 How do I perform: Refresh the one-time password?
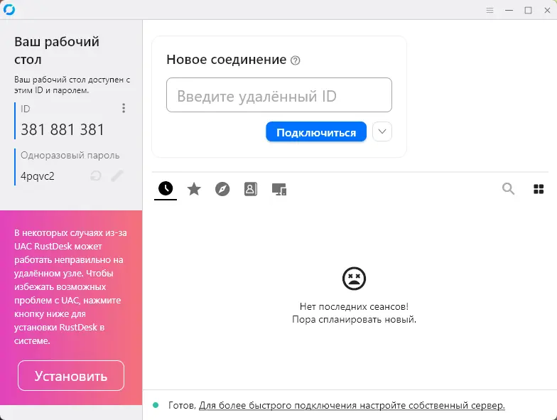(x=96, y=176)
